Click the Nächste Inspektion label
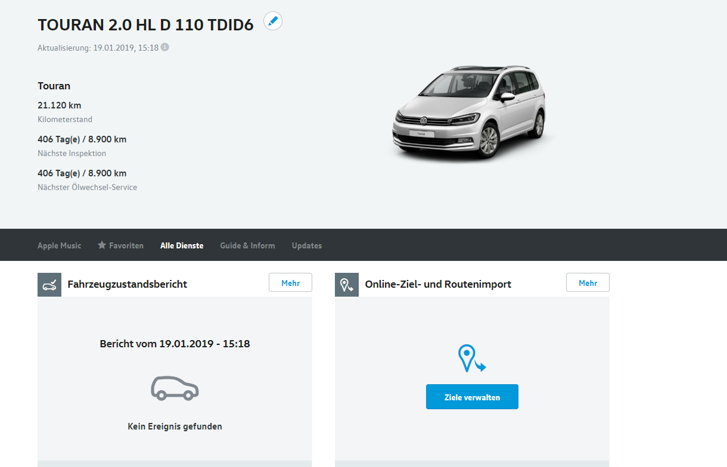 click(72, 153)
